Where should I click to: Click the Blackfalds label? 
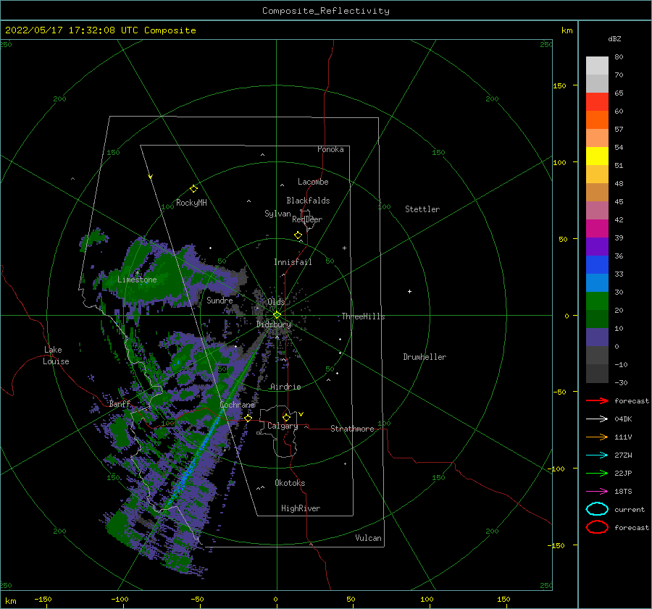click(x=308, y=201)
